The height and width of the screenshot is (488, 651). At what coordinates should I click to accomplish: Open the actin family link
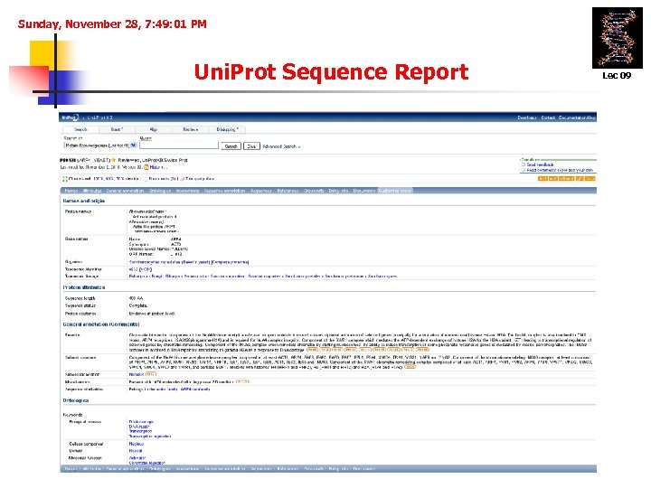coord(167,389)
